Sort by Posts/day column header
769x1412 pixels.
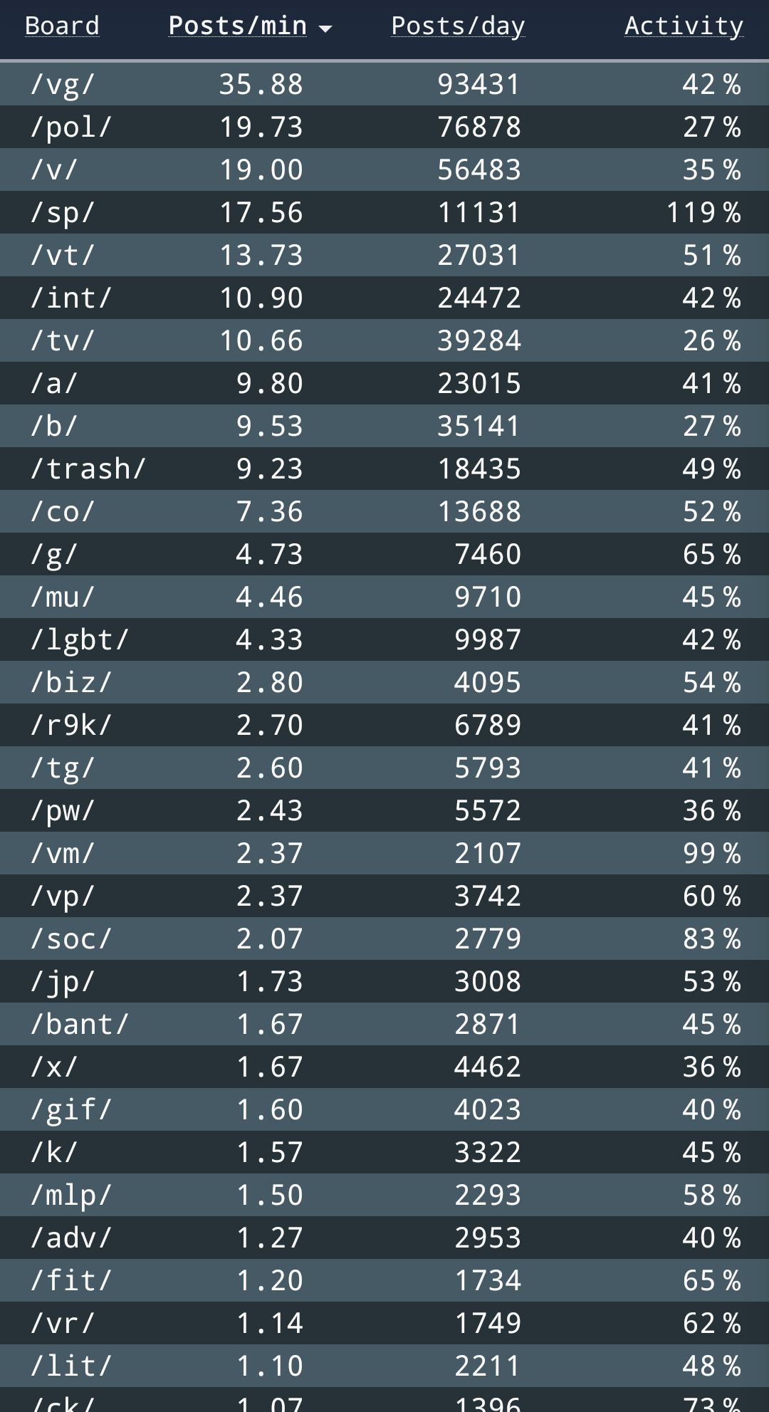(458, 26)
